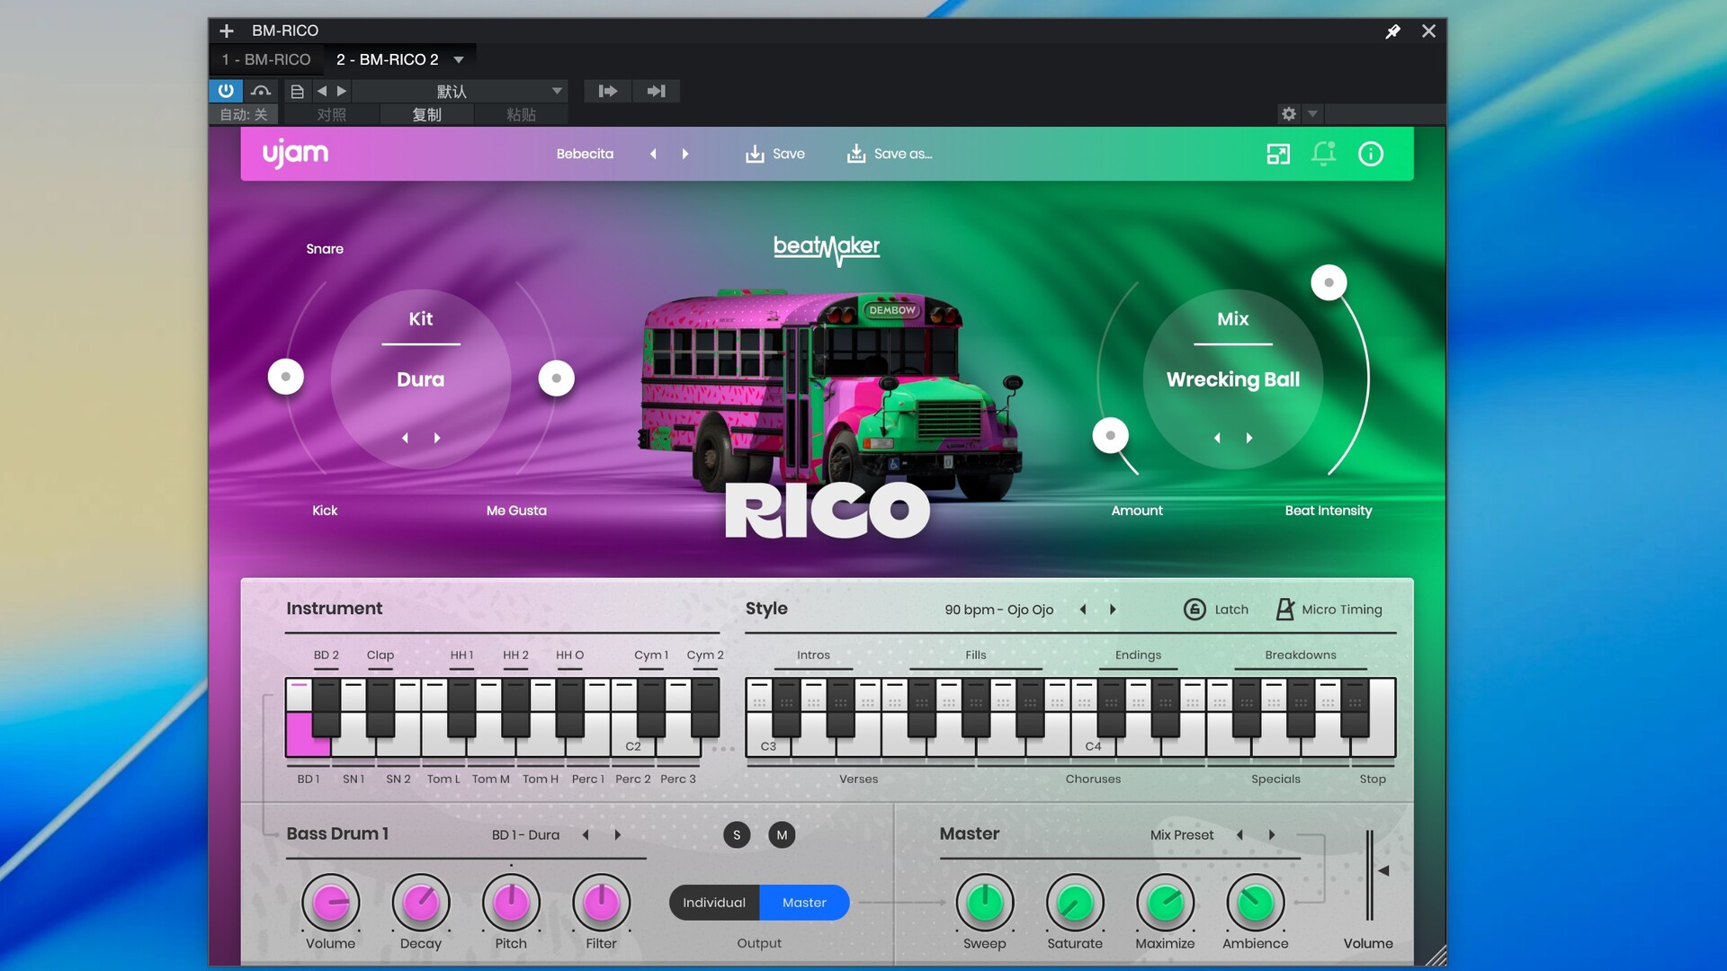
Task: Expand the arrow next to gear icon
Action: coord(1312,114)
